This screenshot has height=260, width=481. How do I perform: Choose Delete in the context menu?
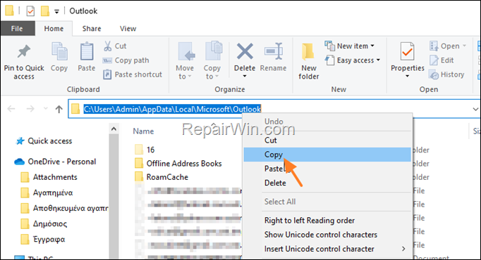[327, 183]
